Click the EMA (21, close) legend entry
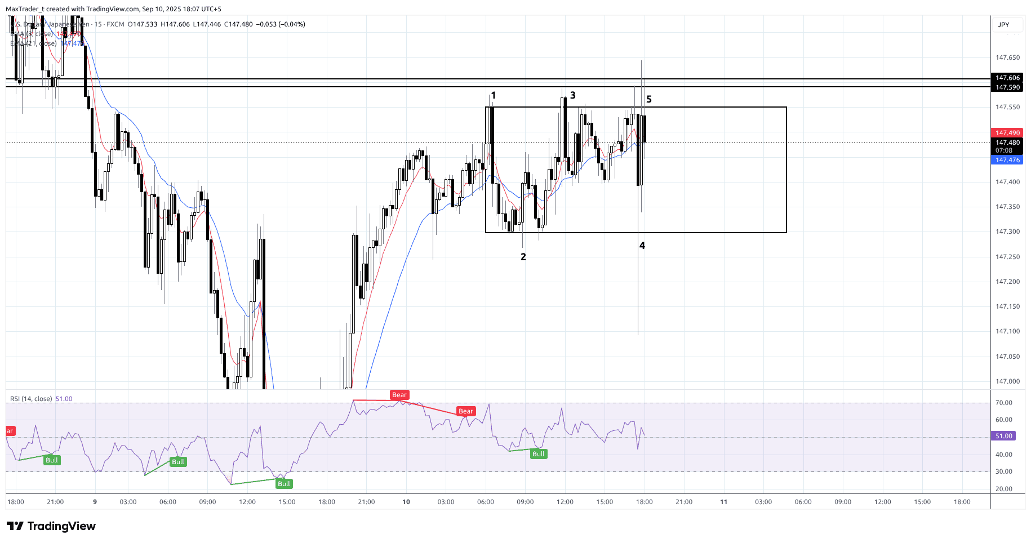This screenshot has width=1031, height=543. pyautogui.click(x=33, y=43)
